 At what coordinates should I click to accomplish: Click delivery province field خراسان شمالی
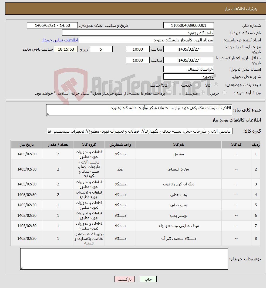[188, 69]
